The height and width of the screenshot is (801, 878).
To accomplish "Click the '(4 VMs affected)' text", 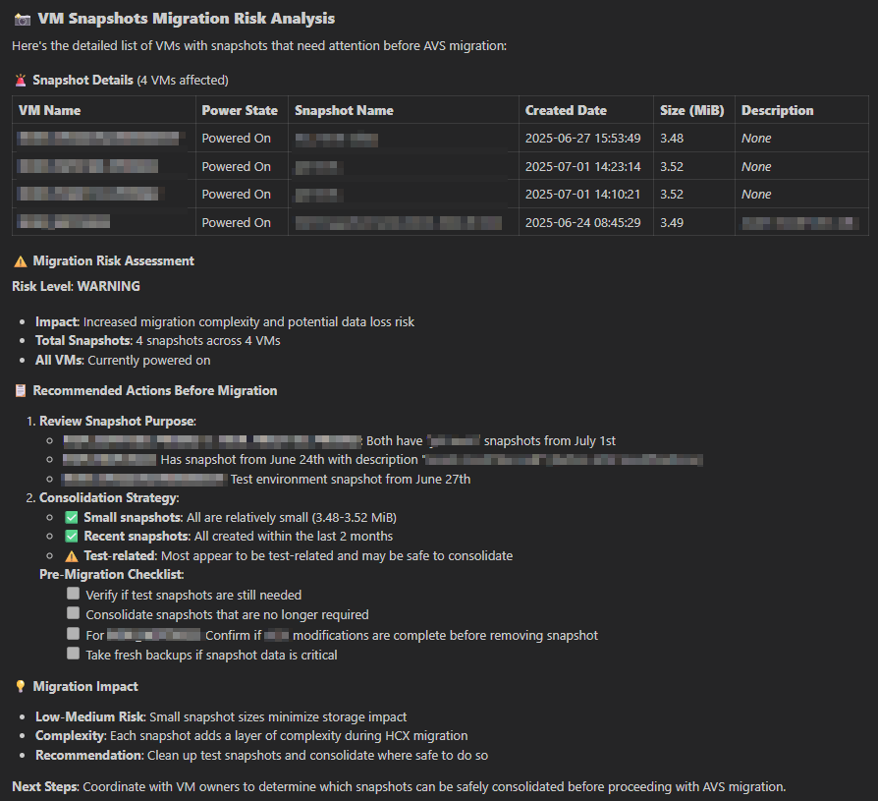I will (183, 81).
